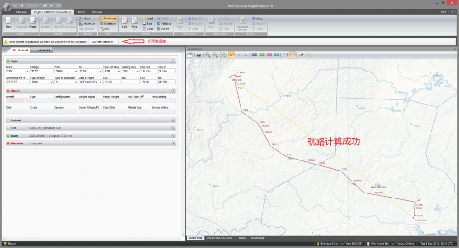Toggle the TRK tracks layer on map
The image size is (459, 248).
click(276, 55)
